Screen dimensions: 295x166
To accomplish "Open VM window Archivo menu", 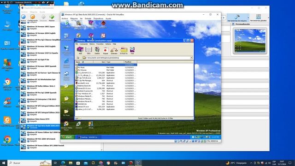I will coord(65,18).
